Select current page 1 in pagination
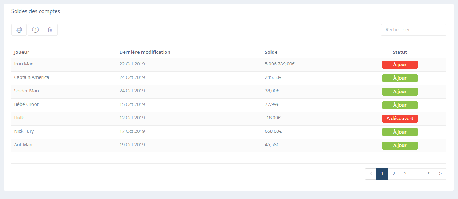This screenshot has height=199, width=458. click(382, 174)
